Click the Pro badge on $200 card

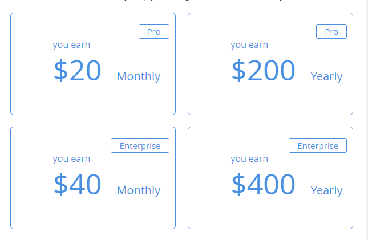click(331, 31)
